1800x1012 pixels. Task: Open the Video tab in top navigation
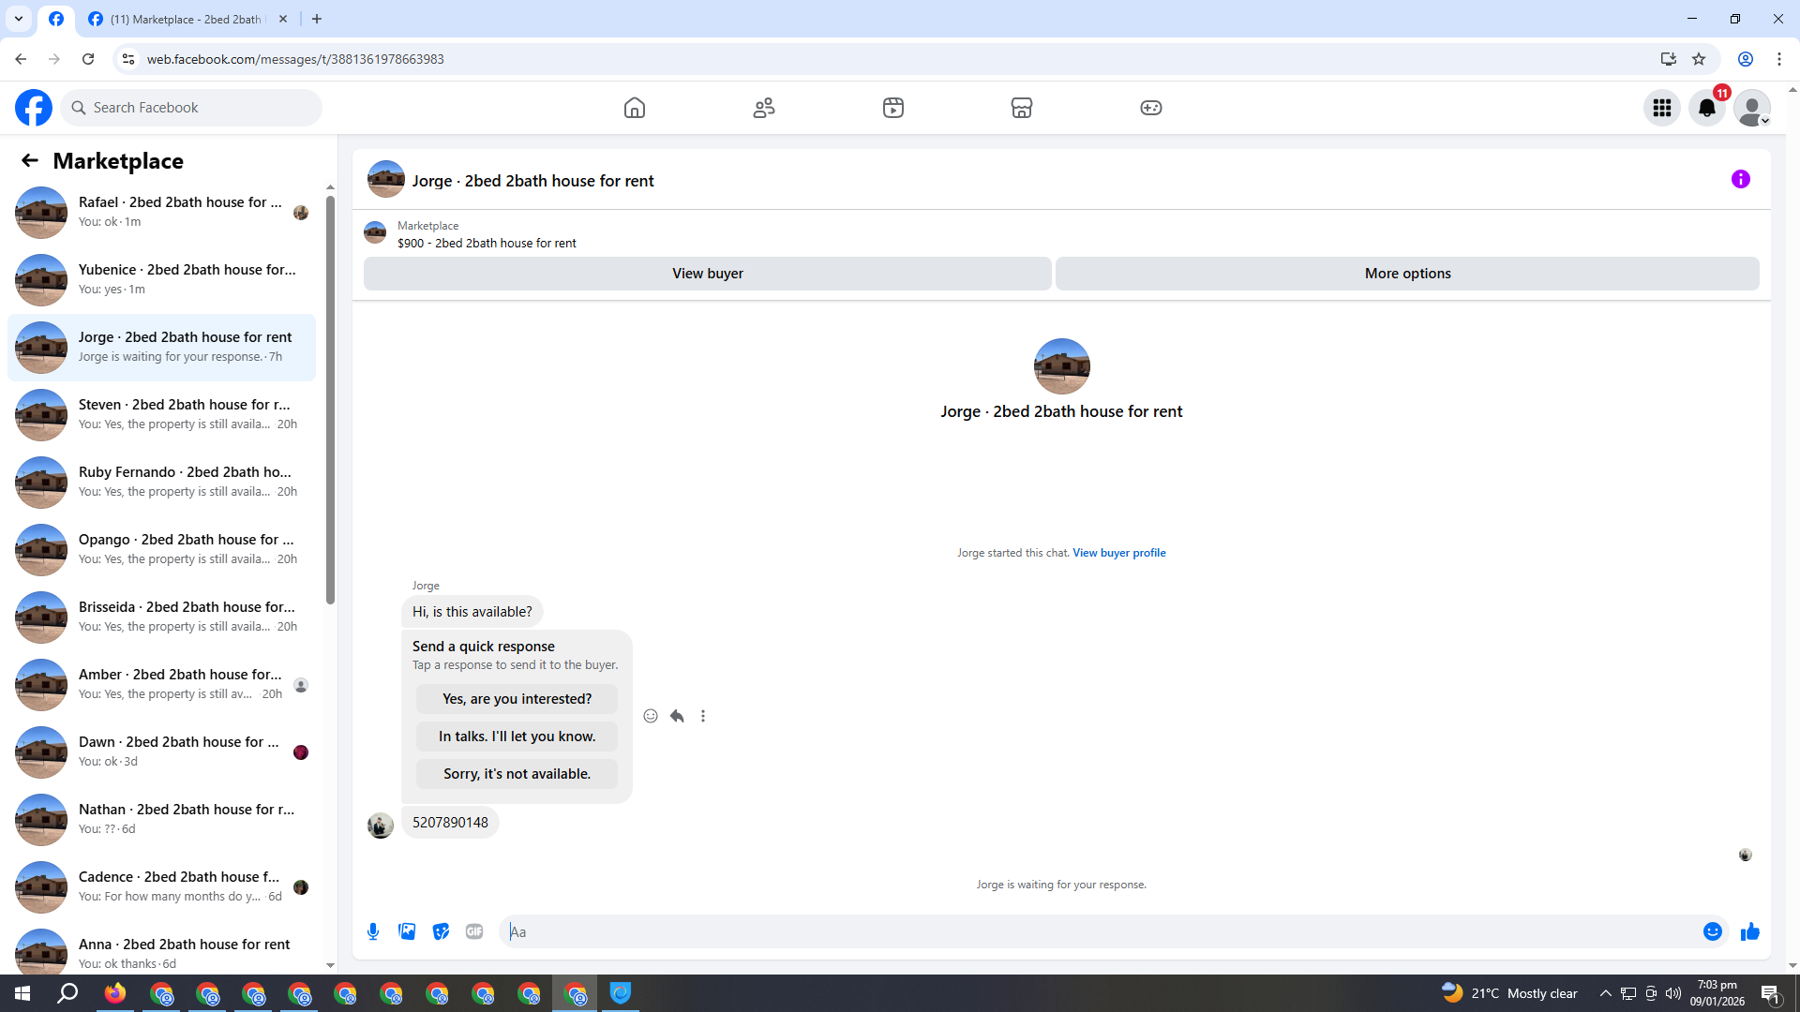892,108
